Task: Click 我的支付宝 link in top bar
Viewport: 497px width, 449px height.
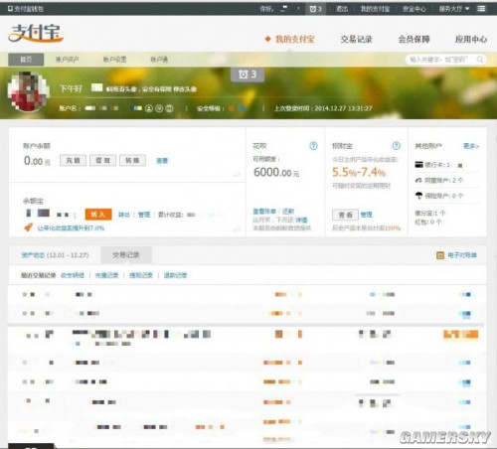Action: (375, 9)
